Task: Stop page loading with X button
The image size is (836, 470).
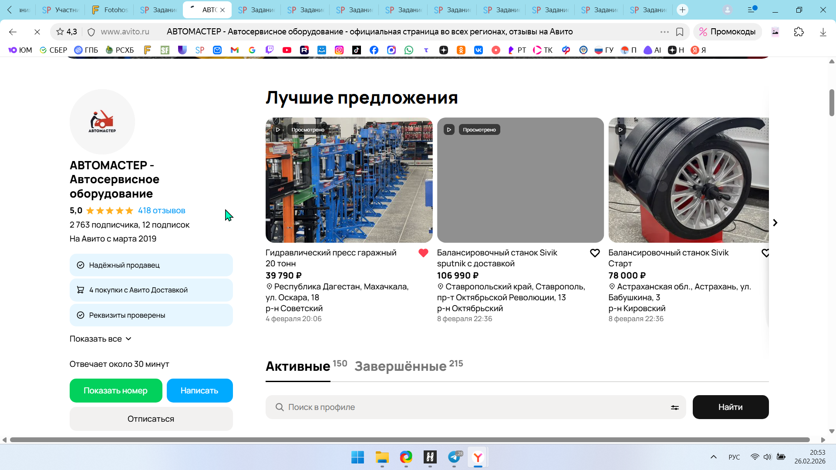Action: (37, 32)
